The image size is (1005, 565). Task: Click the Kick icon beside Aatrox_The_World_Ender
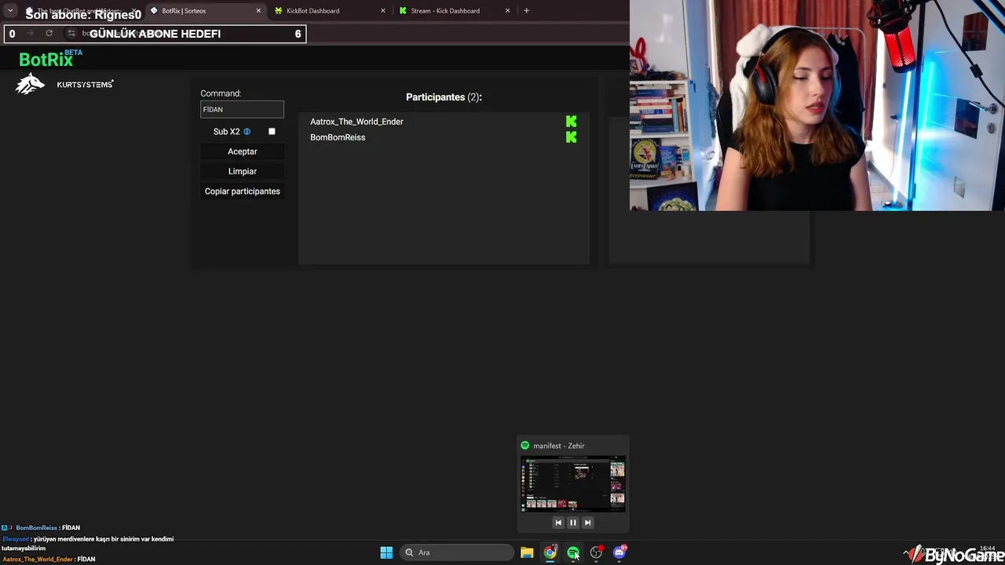click(571, 122)
